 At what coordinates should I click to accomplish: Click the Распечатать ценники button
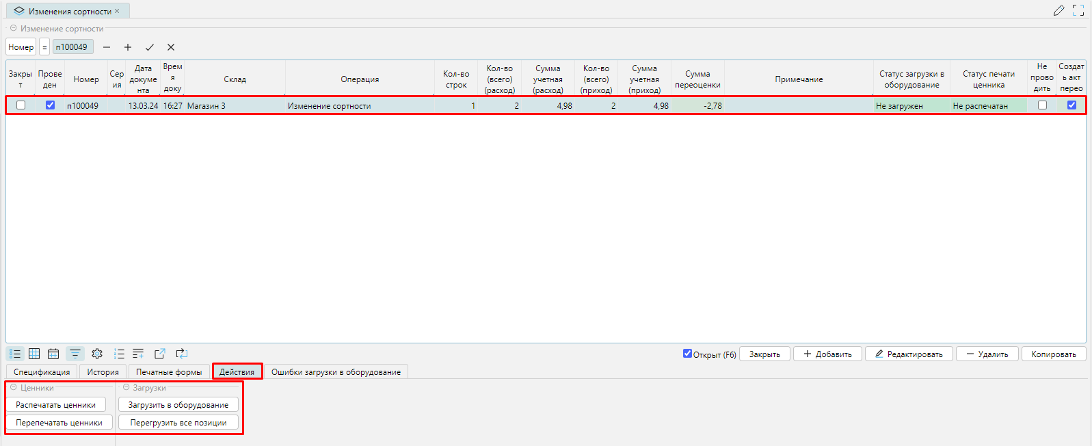pos(56,405)
